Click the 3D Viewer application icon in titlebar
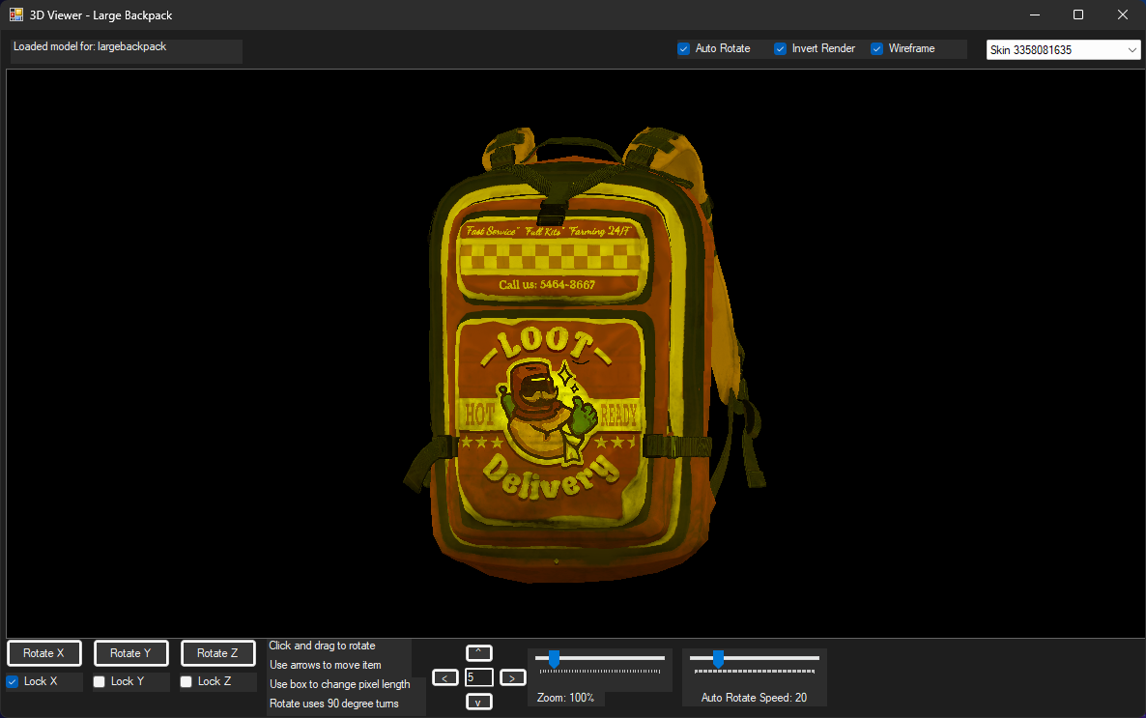This screenshot has width=1146, height=718. pyautogui.click(x=14, y=14)
